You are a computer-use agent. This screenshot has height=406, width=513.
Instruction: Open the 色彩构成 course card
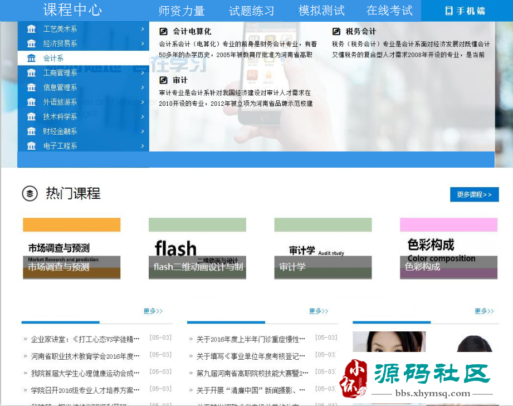click(448, 248)
